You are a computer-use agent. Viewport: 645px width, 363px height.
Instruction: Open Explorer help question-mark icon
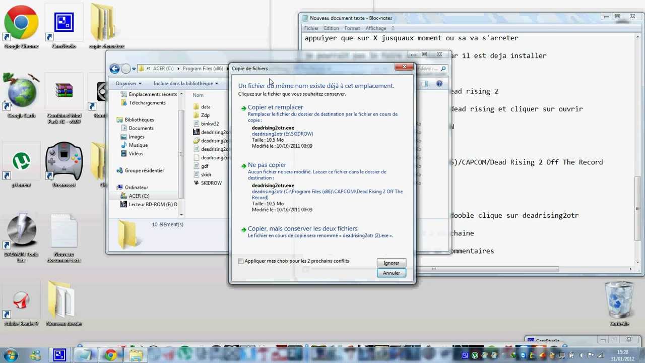coord(439,84)
